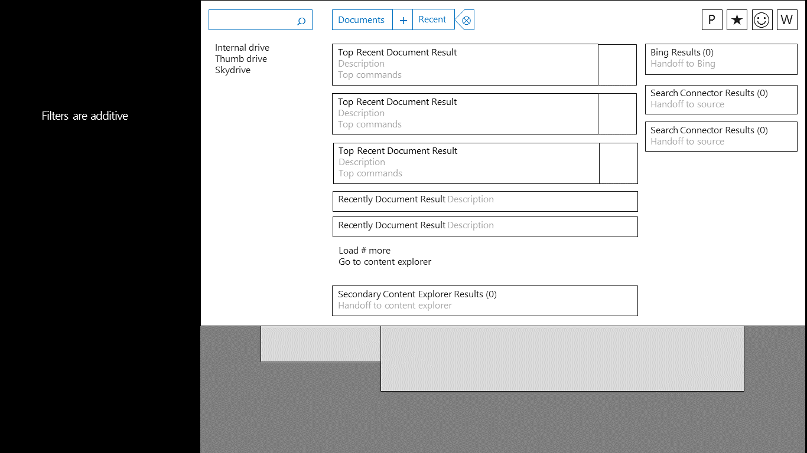
Task: Click the Filters are additive note
Action: click(x=85, y=116)
